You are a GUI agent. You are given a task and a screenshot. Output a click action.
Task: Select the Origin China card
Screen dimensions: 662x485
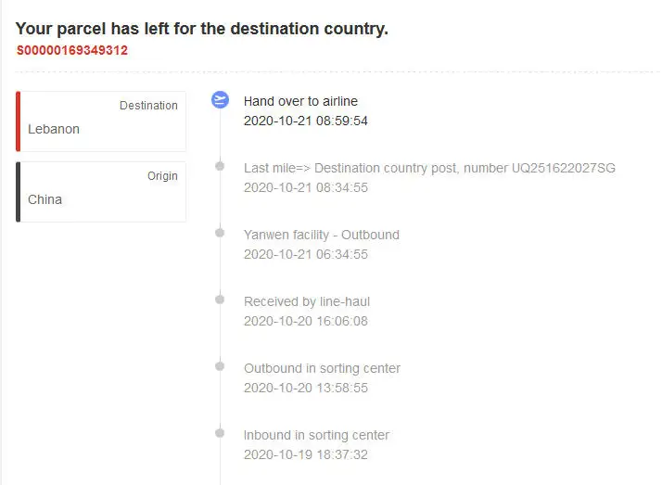[102, 192]
